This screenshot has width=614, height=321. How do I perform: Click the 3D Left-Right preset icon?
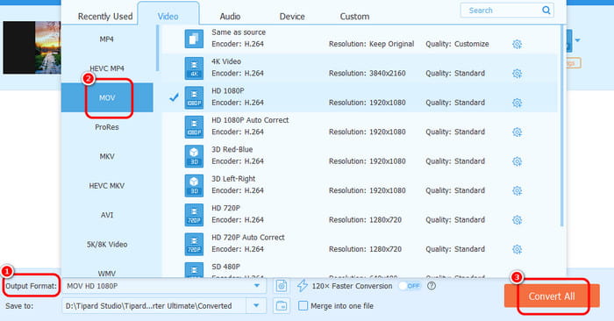pos(194,186)
